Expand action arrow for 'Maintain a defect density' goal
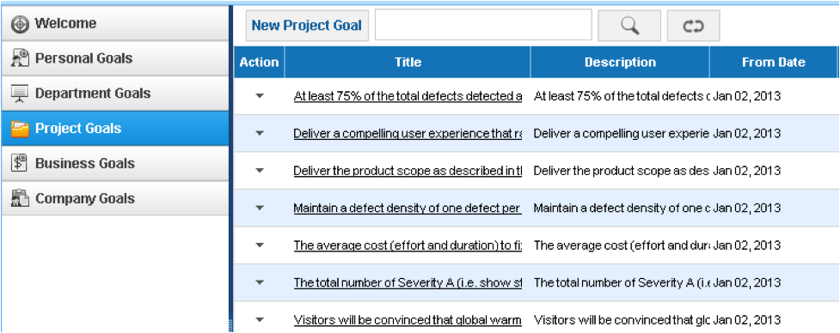840x333 pixels. coord(260,208)
